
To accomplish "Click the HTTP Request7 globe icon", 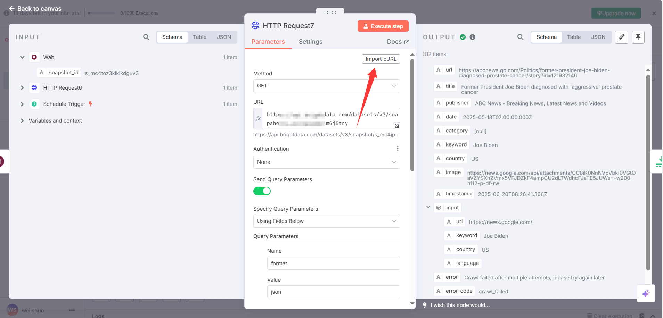I will coord(255,25).
